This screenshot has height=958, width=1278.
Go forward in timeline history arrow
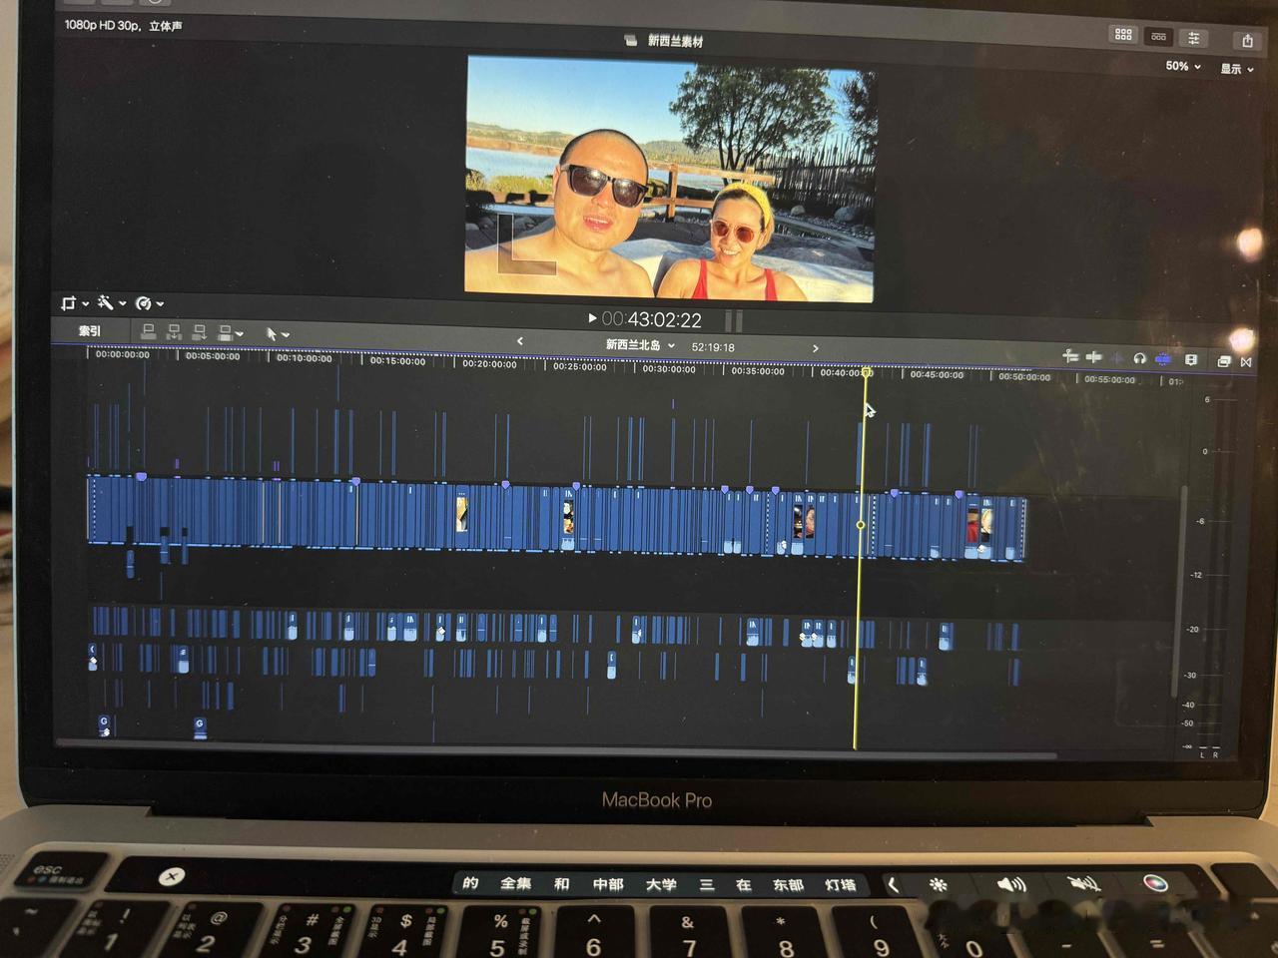815,348
